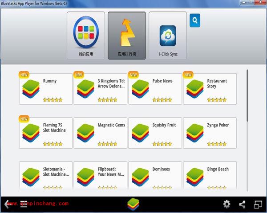Select the Magnetic Gems title text
This screenshot has height=213, width=267.
(x=111, y=125)
